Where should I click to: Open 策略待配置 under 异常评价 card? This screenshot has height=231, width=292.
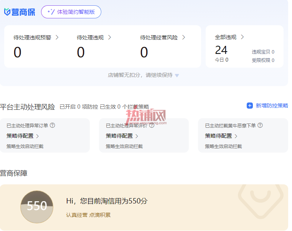[x=122, y=136]
